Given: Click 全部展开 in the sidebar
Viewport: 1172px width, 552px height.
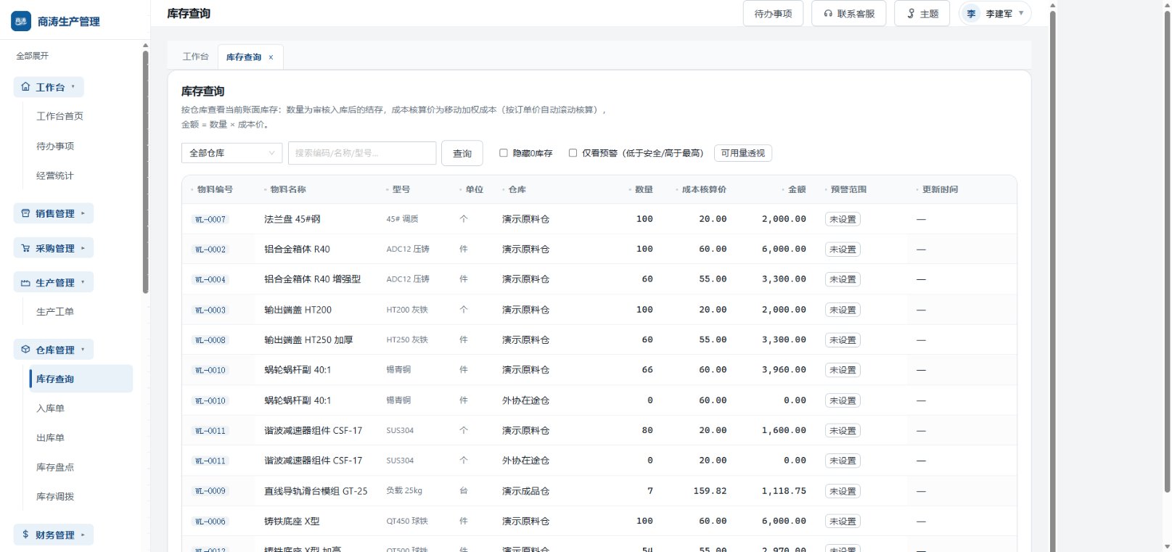Looking at the screenshot, I should [33, 56].
